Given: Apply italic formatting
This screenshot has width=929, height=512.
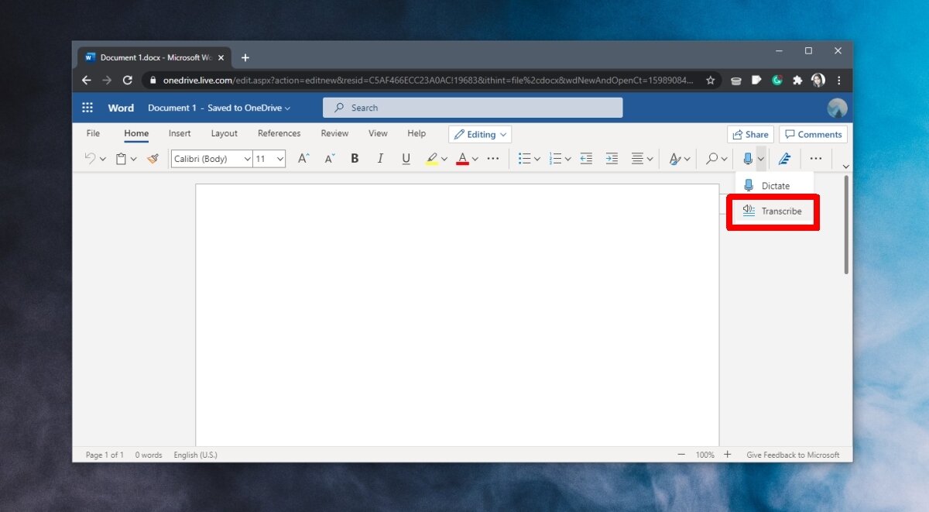Looking at the screenshot, I should 380,158.
